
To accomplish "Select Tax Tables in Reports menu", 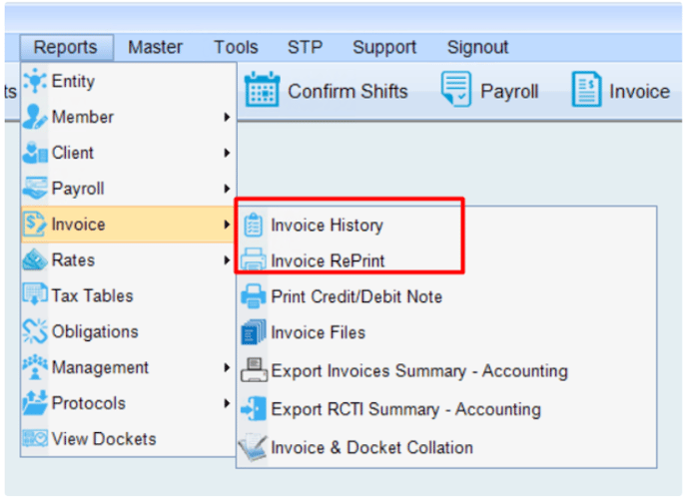I will tap(129, 296).
